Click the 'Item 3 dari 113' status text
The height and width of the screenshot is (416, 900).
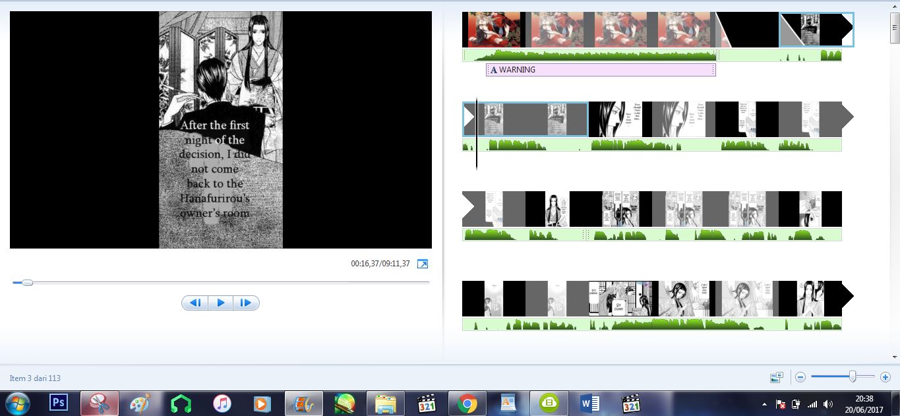(35, 378)
